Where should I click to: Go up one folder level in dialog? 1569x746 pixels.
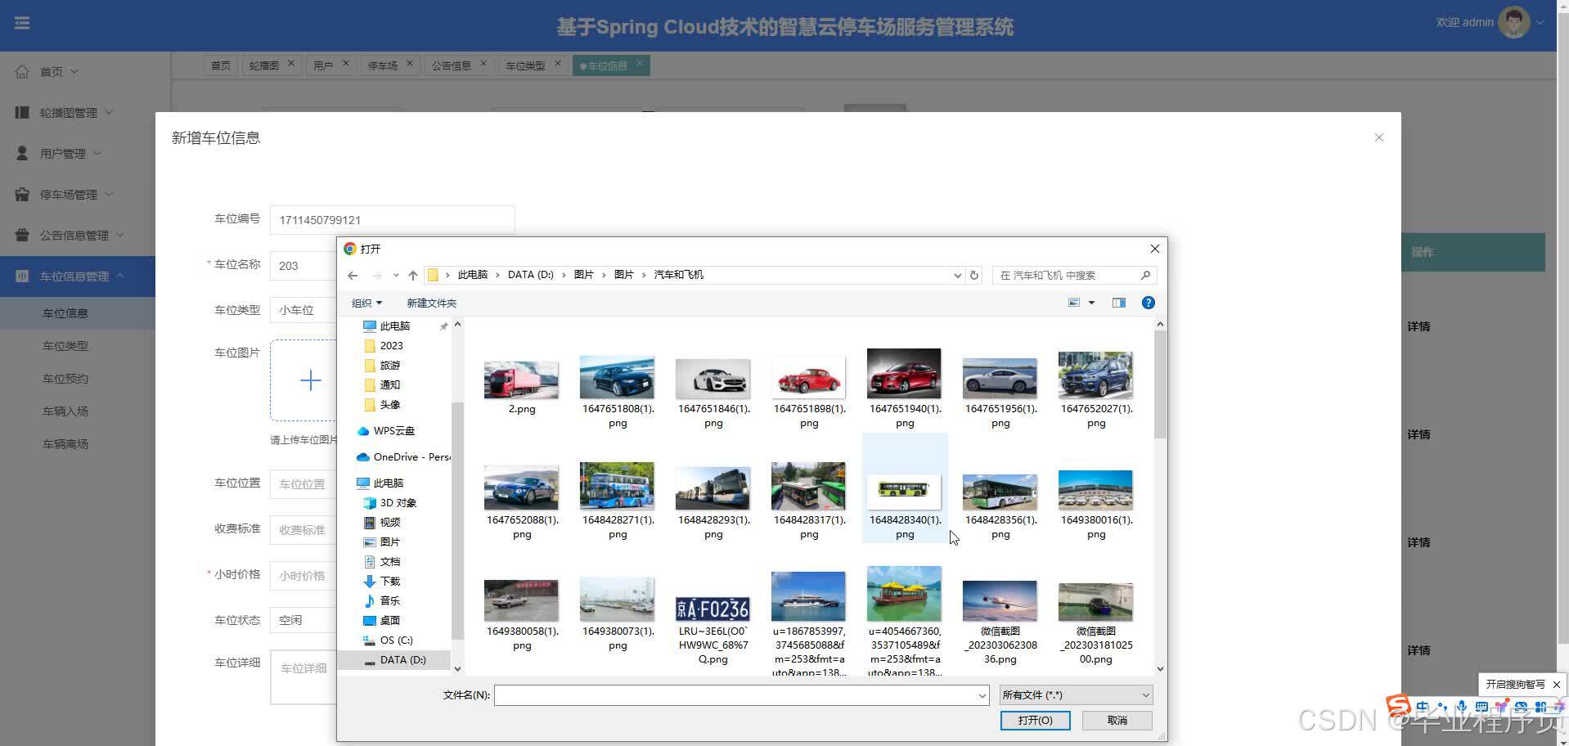413,276
